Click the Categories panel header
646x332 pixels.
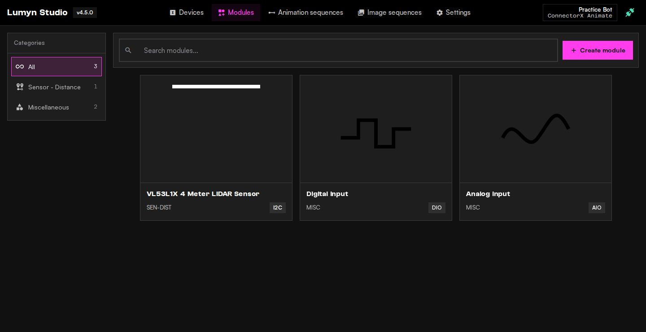tap(57, 43)
